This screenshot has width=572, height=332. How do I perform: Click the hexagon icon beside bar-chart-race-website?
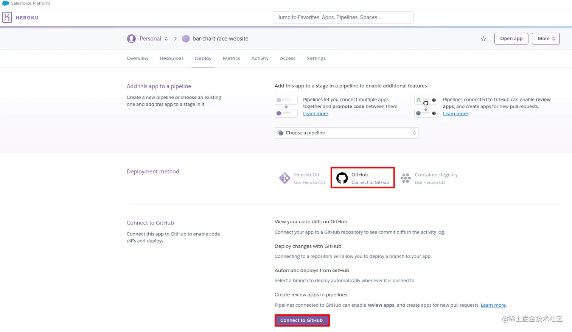tap(185, 38)
